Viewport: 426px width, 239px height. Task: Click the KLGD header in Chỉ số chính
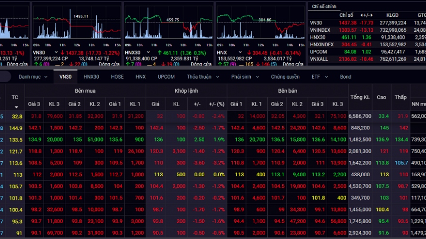(392, 15)
